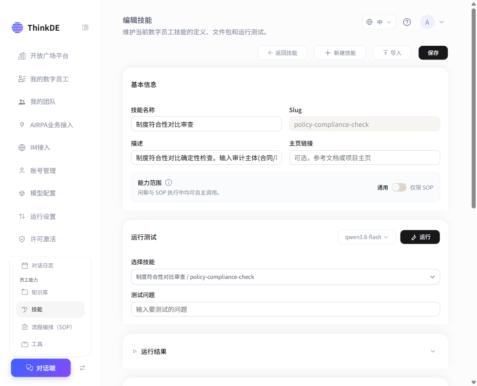The image size is (477, 386).
Task: Click the 工具 briefcase icon
Action: click(25, 344)
